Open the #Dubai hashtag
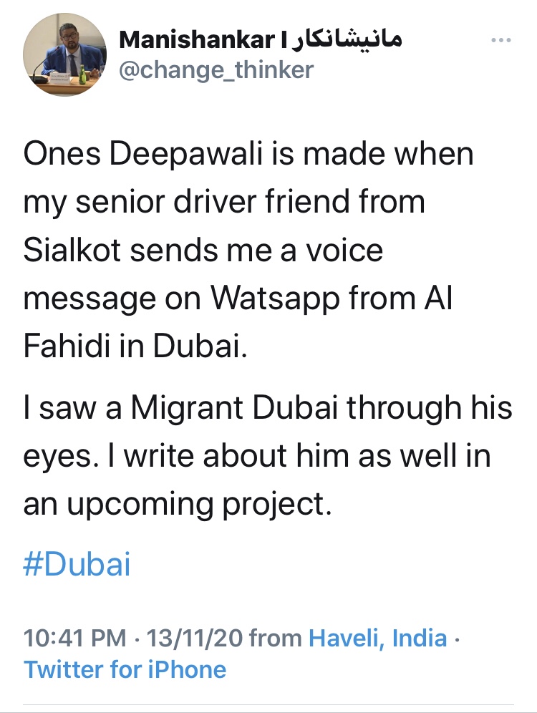 [77, 565]
